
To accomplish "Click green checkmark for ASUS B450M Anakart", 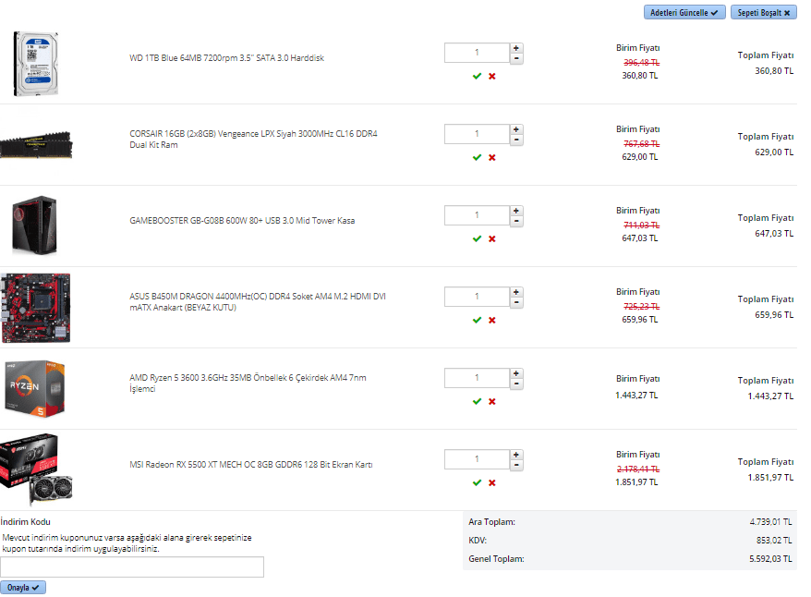I will tap(477, 320).
